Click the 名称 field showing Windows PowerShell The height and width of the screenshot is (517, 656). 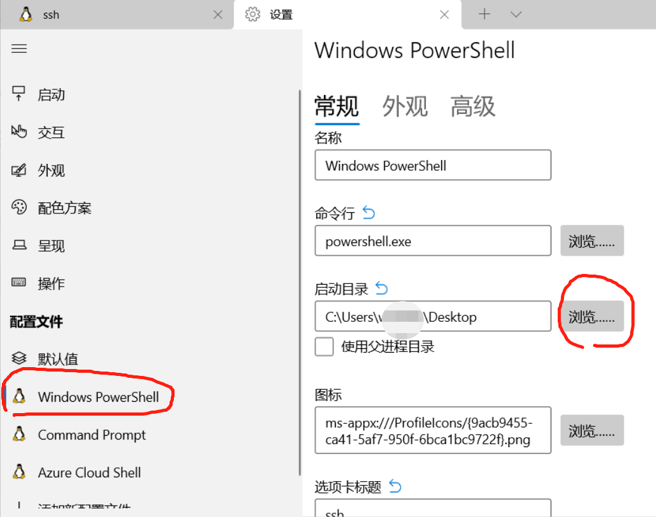pyautogui.click(x=433, y=165)
